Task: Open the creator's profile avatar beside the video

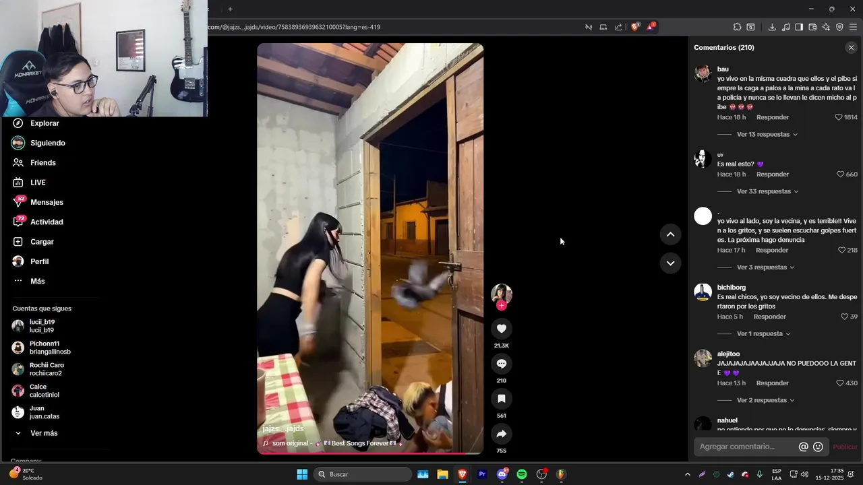Action: [502, 294]
